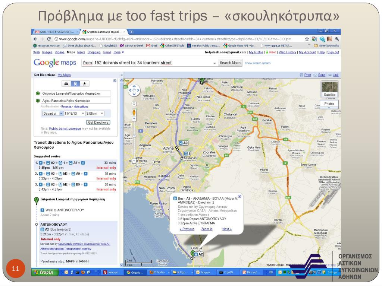This screenshot has width=382, height=286.
Task: Click the Search Maps button
Action: tap(230, 63)
